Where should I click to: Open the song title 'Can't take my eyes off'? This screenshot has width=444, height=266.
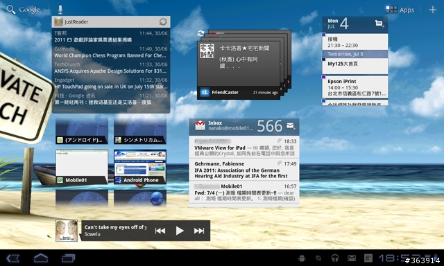[x=116, y=227]
